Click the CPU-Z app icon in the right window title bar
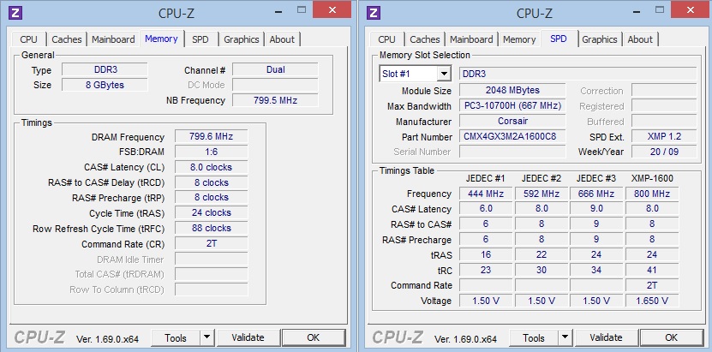712x352 pixels. [374, 12]
